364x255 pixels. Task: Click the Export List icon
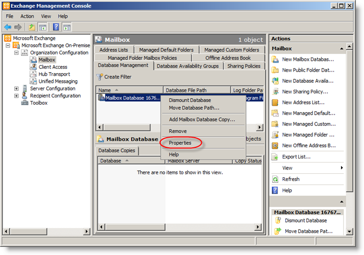[x=275, y=157]
